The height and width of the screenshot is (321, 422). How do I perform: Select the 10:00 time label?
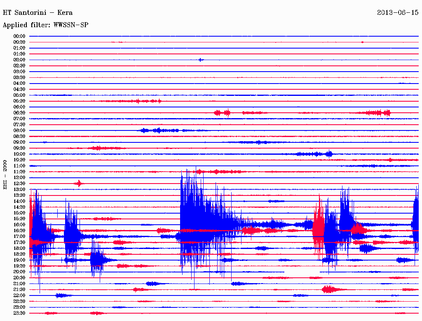(19, 154)
